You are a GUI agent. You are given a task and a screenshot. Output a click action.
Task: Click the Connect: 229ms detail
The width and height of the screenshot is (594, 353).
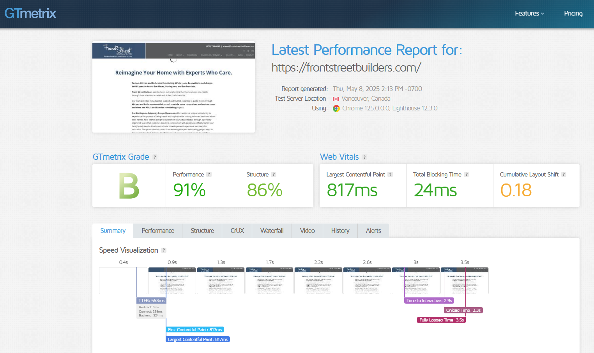[x=150, y=311]
